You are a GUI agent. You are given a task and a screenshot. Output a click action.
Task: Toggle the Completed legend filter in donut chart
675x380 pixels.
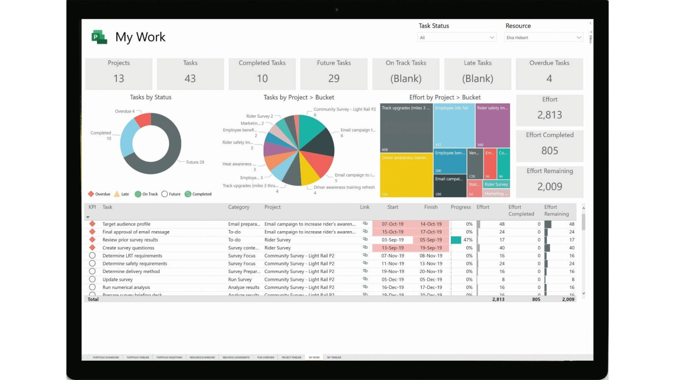click(200, 194)
